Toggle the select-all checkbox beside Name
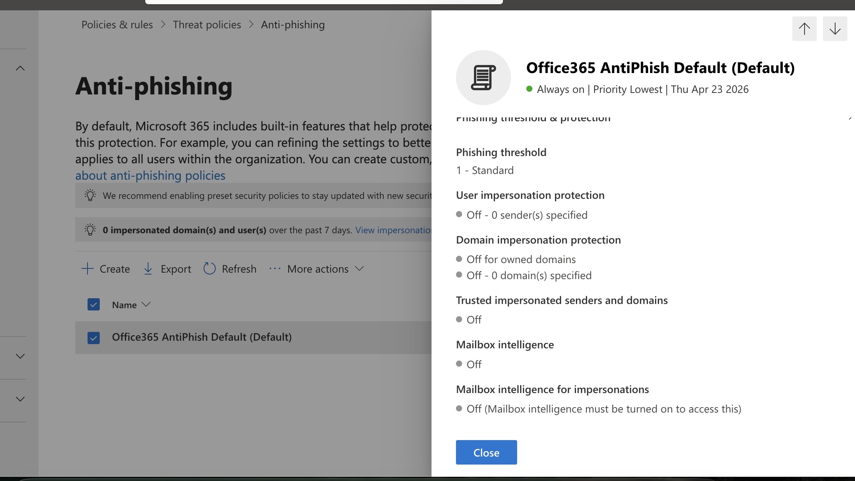Screen dimensions: 855x481 pyautogui.click(x=94, y=304)
